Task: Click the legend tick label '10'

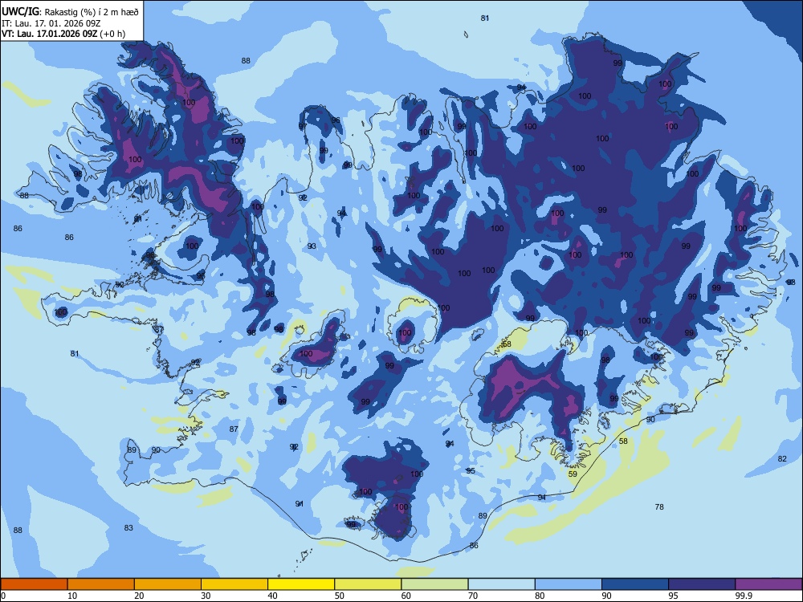Action: click(72, 596)
